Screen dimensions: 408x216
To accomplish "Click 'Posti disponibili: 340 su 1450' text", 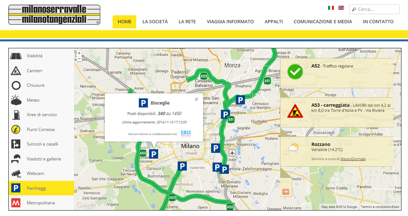I will click(154, 114).
